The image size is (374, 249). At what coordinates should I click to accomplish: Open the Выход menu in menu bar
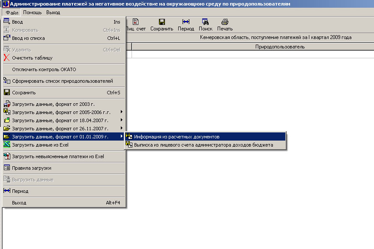53,12
